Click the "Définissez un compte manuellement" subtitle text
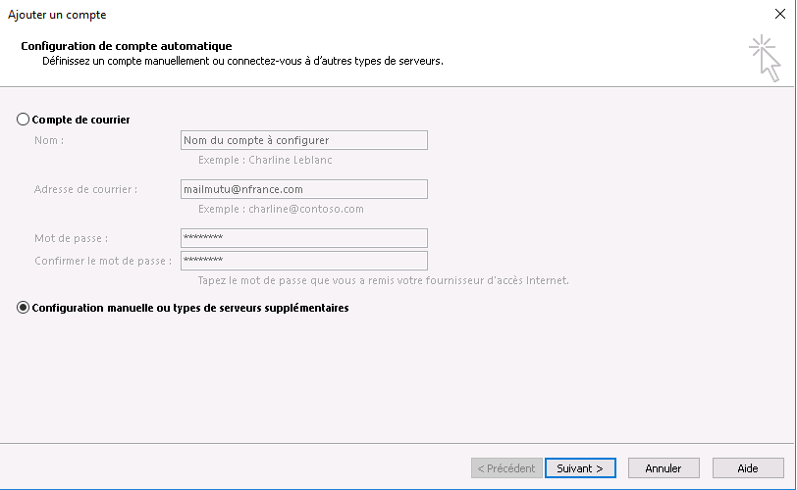 click(x=243, y=62)
